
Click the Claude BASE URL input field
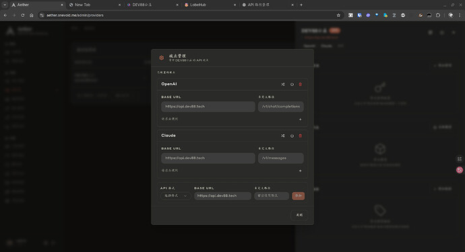tap(208, 158)
